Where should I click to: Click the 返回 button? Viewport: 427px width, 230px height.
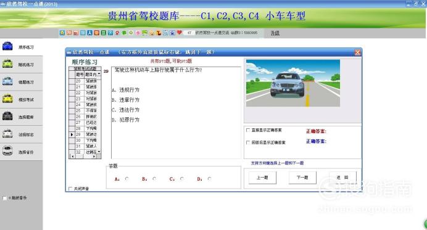342,178
